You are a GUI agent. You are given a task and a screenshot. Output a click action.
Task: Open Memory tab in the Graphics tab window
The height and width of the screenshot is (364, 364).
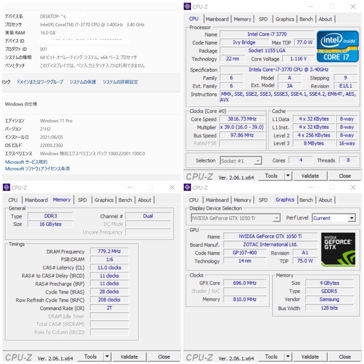point(242,200)
